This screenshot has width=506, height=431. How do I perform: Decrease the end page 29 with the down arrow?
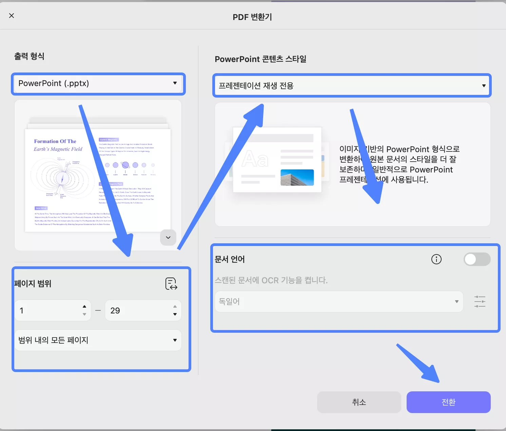pos(175,314)
